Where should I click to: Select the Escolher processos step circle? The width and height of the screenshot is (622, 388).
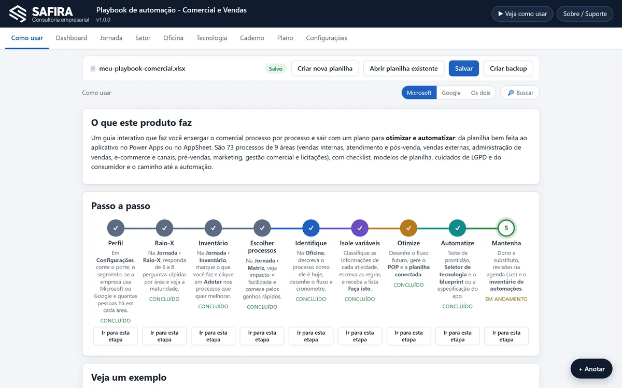point(262,228)
